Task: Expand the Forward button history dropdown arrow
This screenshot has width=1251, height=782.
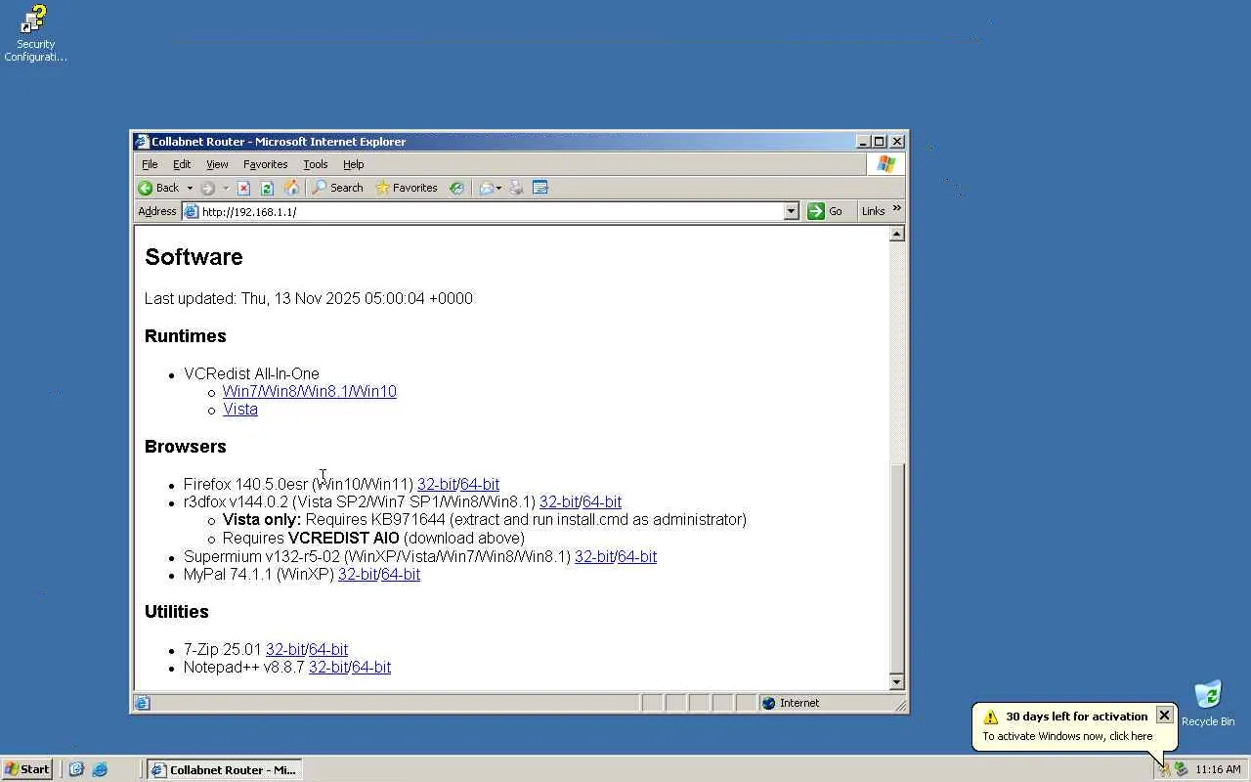Action: (x=225, y=188)
